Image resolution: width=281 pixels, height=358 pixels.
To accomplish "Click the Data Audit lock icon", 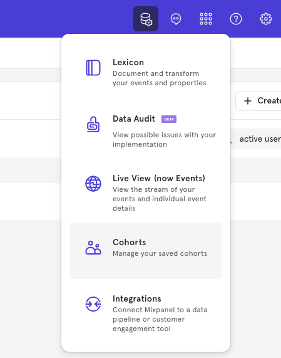I will pos(93,124).
